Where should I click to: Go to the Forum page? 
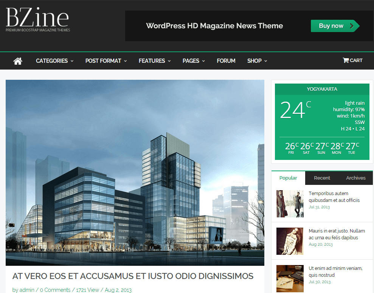tap(226, 61)
